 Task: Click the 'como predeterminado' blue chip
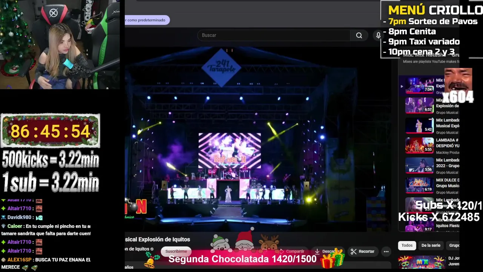click(147, 20)
